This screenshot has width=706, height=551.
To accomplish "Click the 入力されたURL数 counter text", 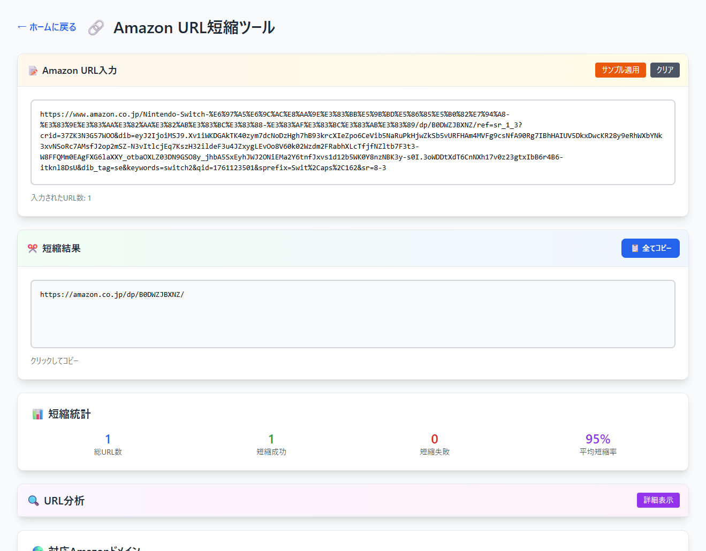I will (61, 198).
